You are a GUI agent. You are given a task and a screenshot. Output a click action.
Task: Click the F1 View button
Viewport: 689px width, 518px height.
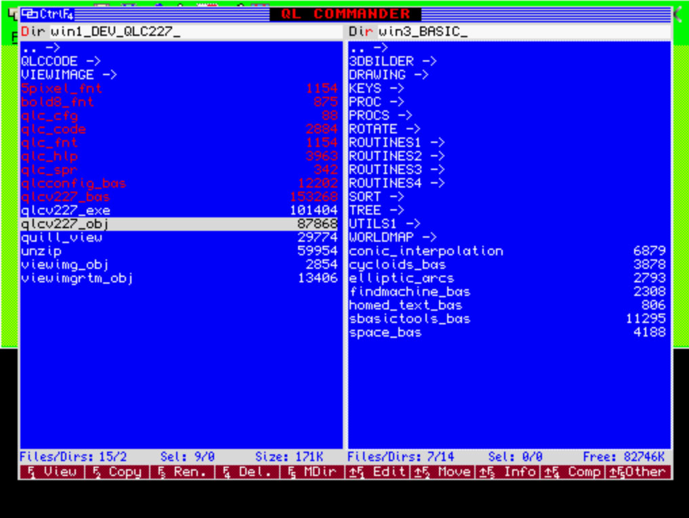pyautogui.click(x=52, y=471)
